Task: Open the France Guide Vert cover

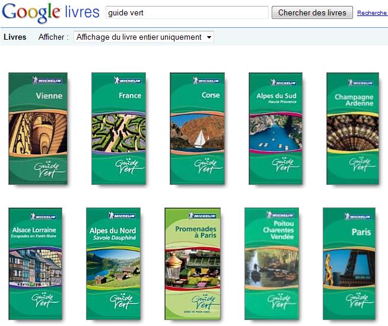Action: click(119, 129)
